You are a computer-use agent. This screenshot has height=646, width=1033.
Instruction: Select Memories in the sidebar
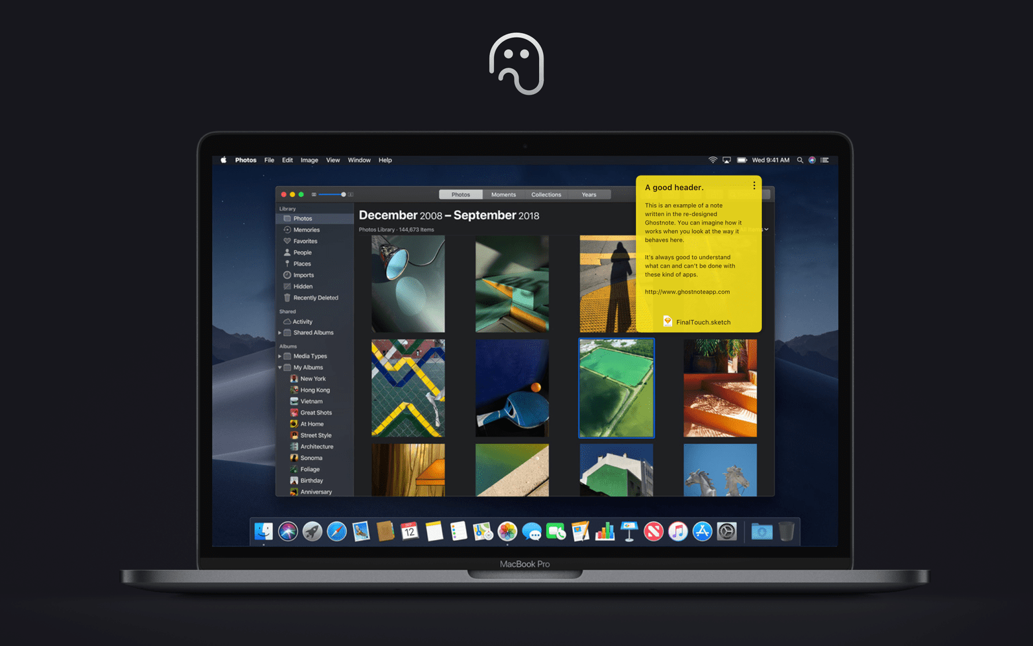pyautogui.click(x=306, y=230)
